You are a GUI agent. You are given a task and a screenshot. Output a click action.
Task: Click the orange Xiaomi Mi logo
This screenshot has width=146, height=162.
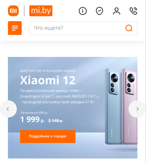point(13,11)
